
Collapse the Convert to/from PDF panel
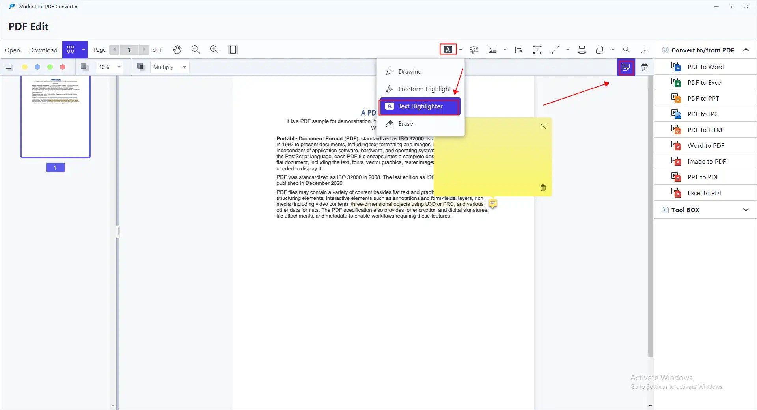click(746, 50)
